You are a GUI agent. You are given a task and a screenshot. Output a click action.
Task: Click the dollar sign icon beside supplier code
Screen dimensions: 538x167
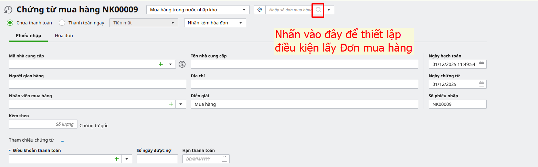click(x=182, y=64)
